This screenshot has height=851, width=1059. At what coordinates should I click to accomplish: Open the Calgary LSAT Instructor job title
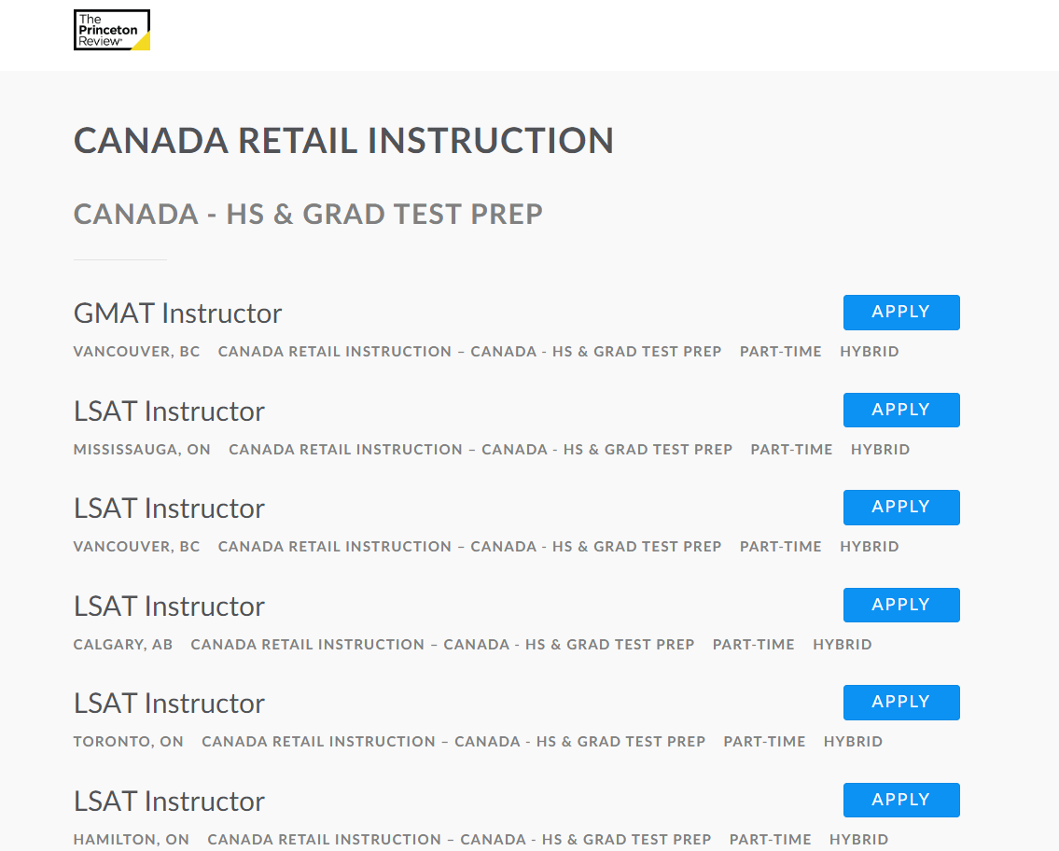[x=169, y=607]
